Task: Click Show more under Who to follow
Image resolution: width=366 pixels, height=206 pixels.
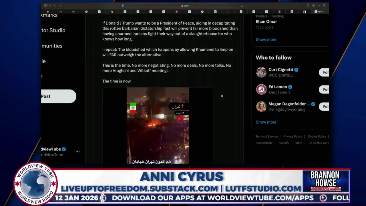Action: coord(266,122)
